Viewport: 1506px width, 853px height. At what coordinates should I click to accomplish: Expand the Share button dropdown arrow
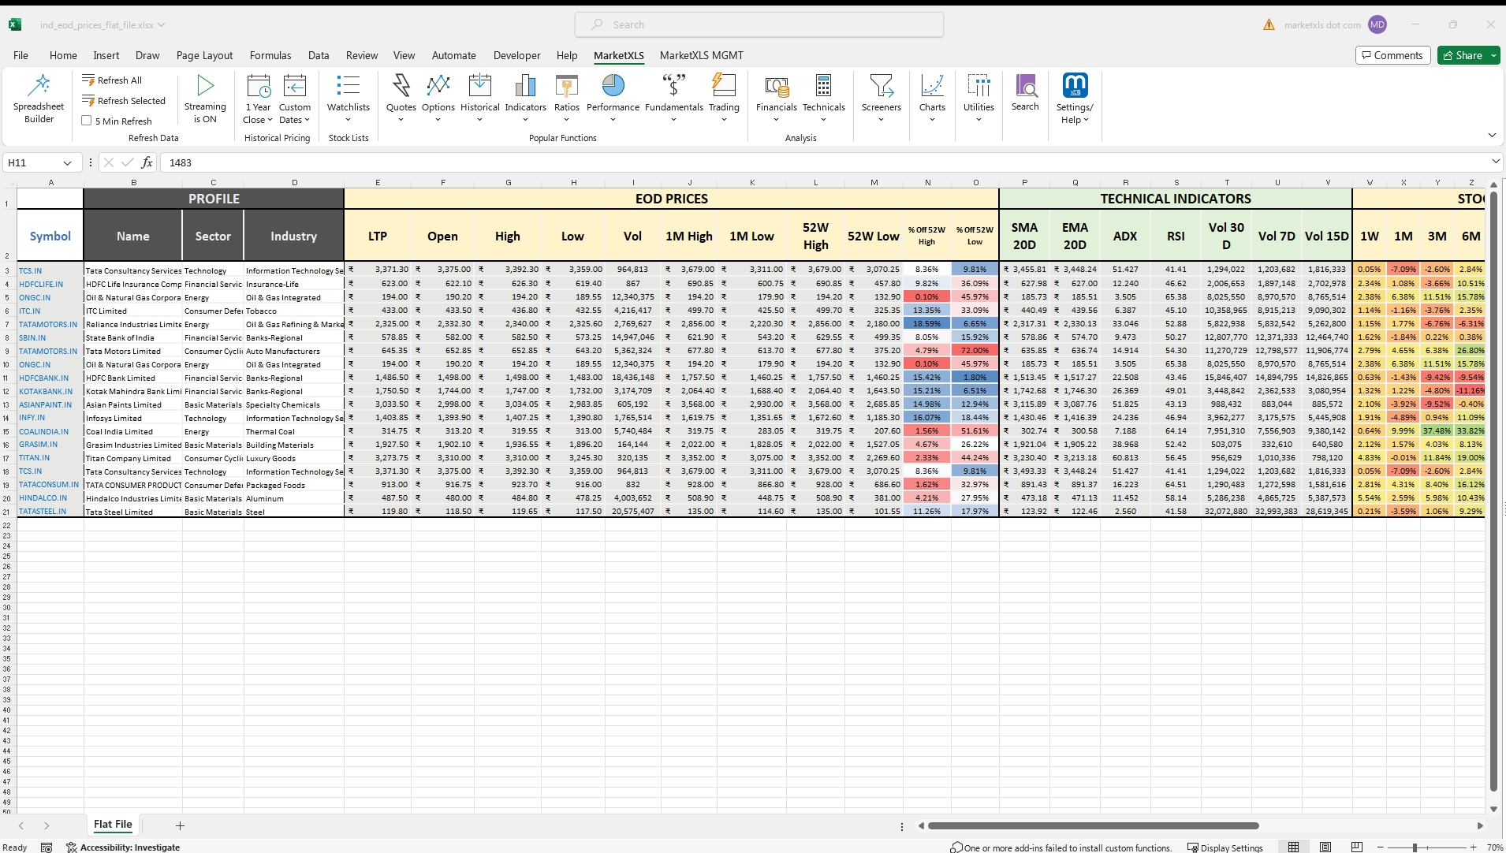pos(1493,55)
